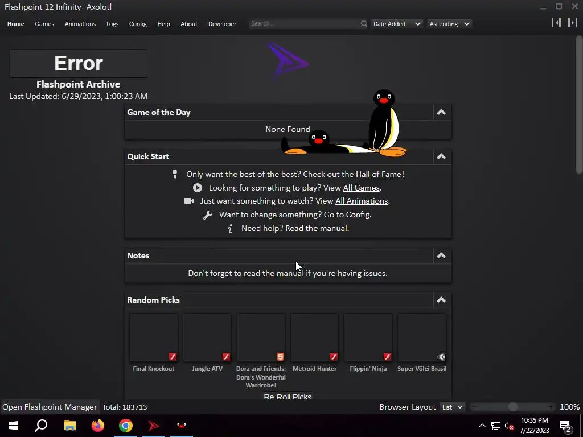Open the Windows Start menu
This screenshot has height=437, width=583.
pos(14,426)
